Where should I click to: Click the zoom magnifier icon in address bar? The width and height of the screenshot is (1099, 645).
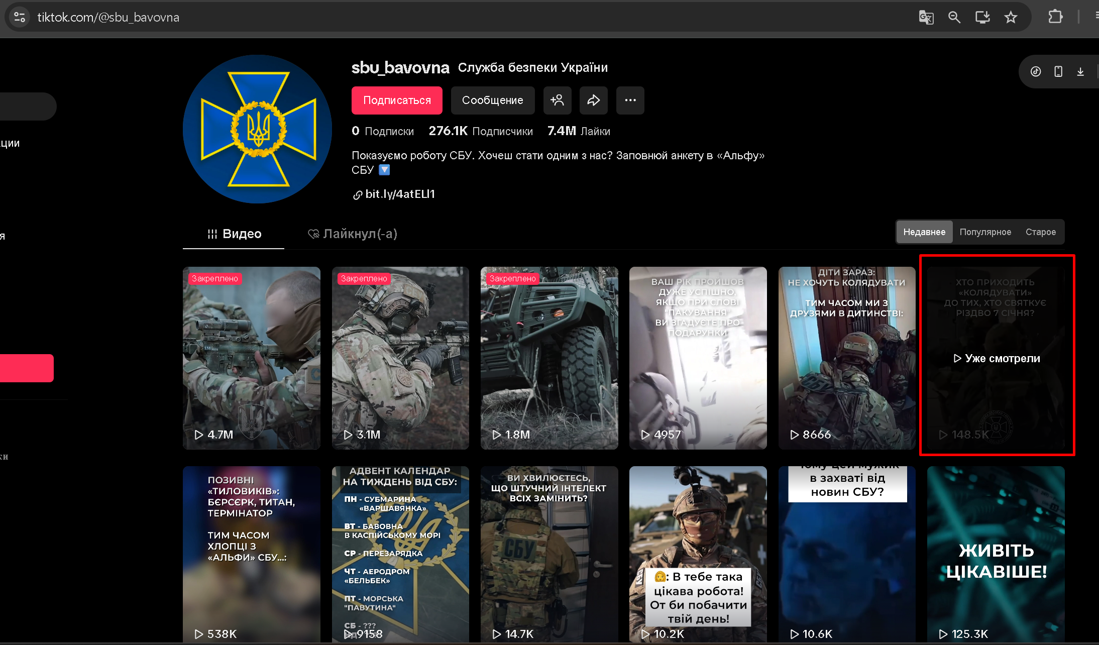[x=954, y=18]
